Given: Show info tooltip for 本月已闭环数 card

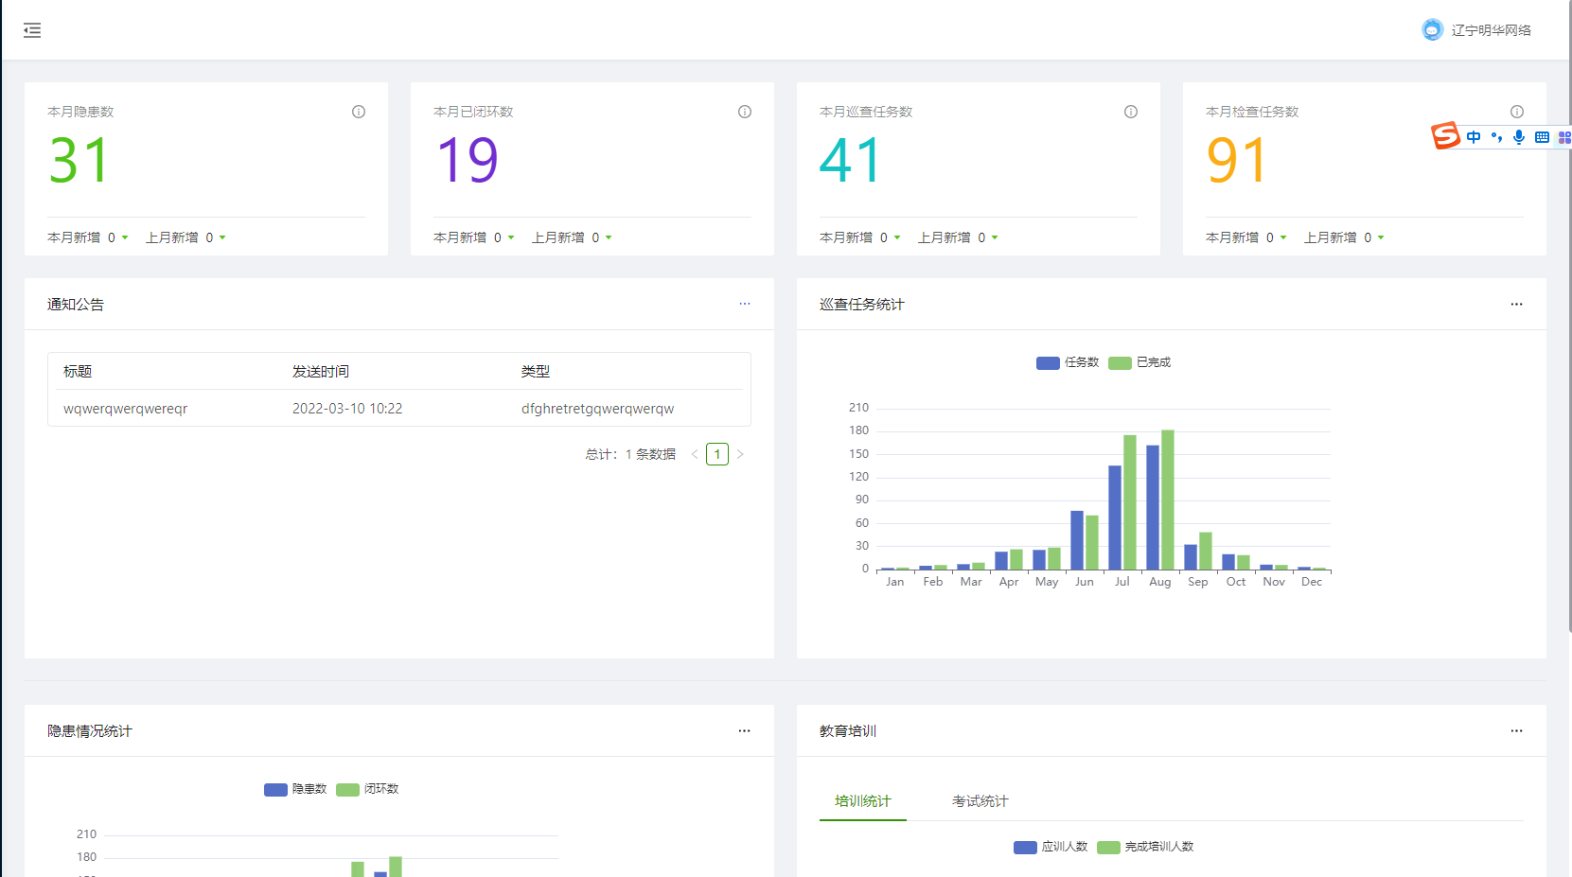Looking at the screenshot, I should click(x=745, y=112).
